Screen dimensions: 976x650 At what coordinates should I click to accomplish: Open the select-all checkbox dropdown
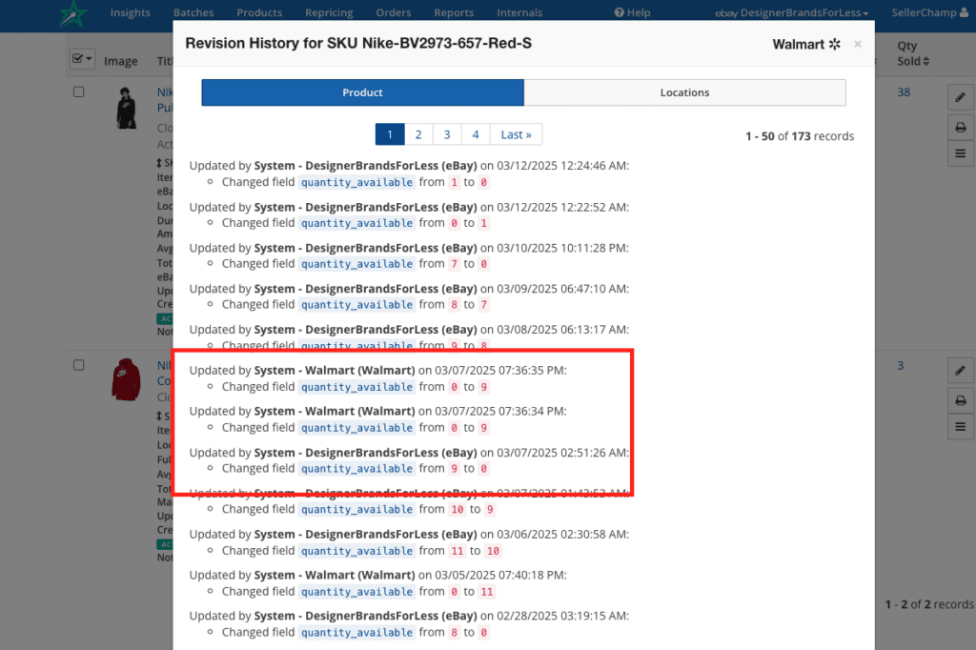coord(82,59)
